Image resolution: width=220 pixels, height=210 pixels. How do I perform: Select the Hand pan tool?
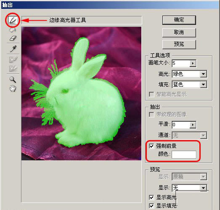tap(13, 88)
